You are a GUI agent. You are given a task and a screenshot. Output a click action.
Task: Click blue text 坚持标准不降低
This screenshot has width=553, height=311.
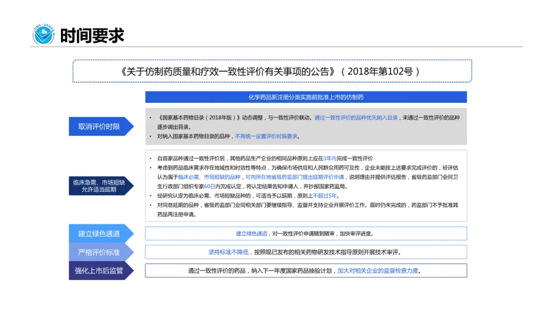[228, 252]
